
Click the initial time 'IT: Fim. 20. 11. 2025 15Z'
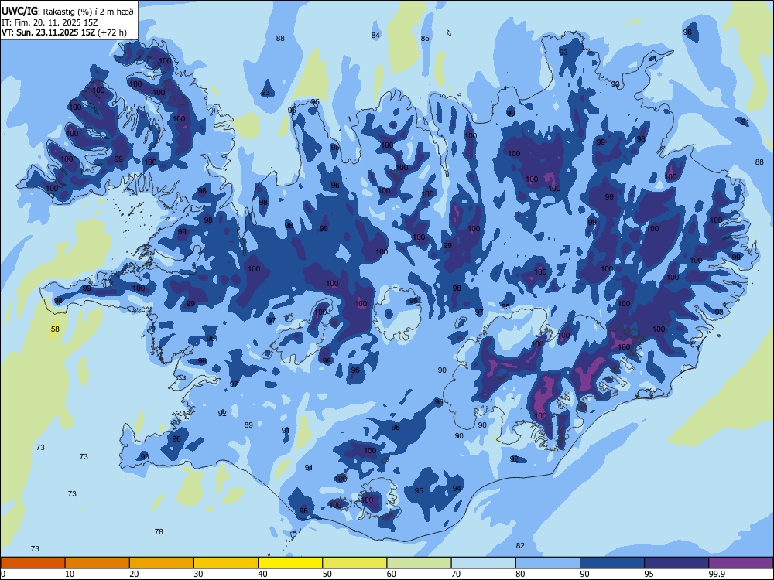50,22
